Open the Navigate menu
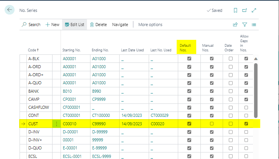The image size is (279, 159). [120, 25]
